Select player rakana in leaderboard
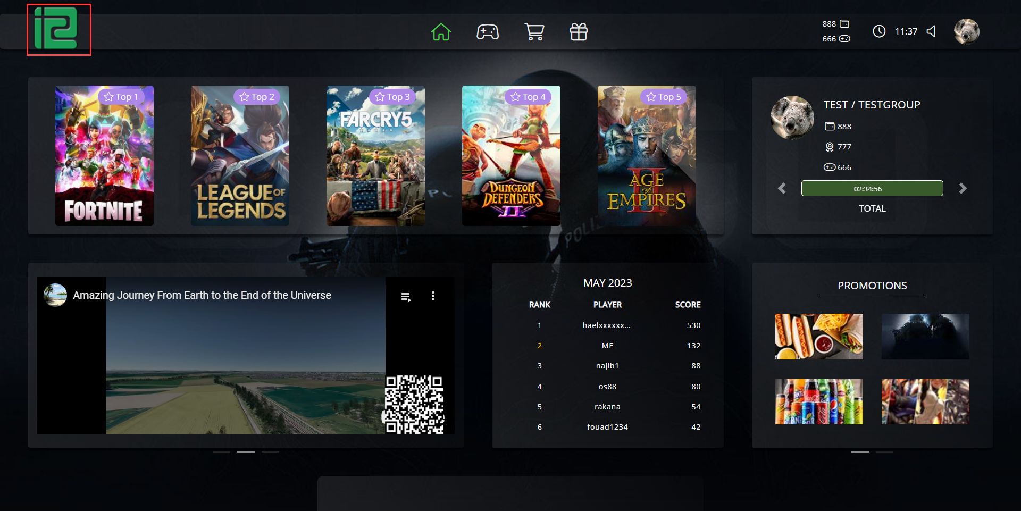1021x511 pixels. tap(607, 407)
